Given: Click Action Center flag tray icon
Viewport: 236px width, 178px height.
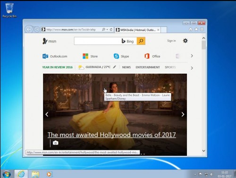Looking at the screenshot, I should coord(201,174).
